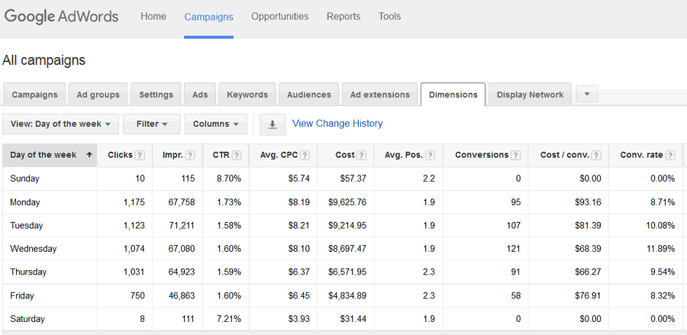Open the View Change History link
Viewport: 687px width, 335px height.
tap(337, 124)
